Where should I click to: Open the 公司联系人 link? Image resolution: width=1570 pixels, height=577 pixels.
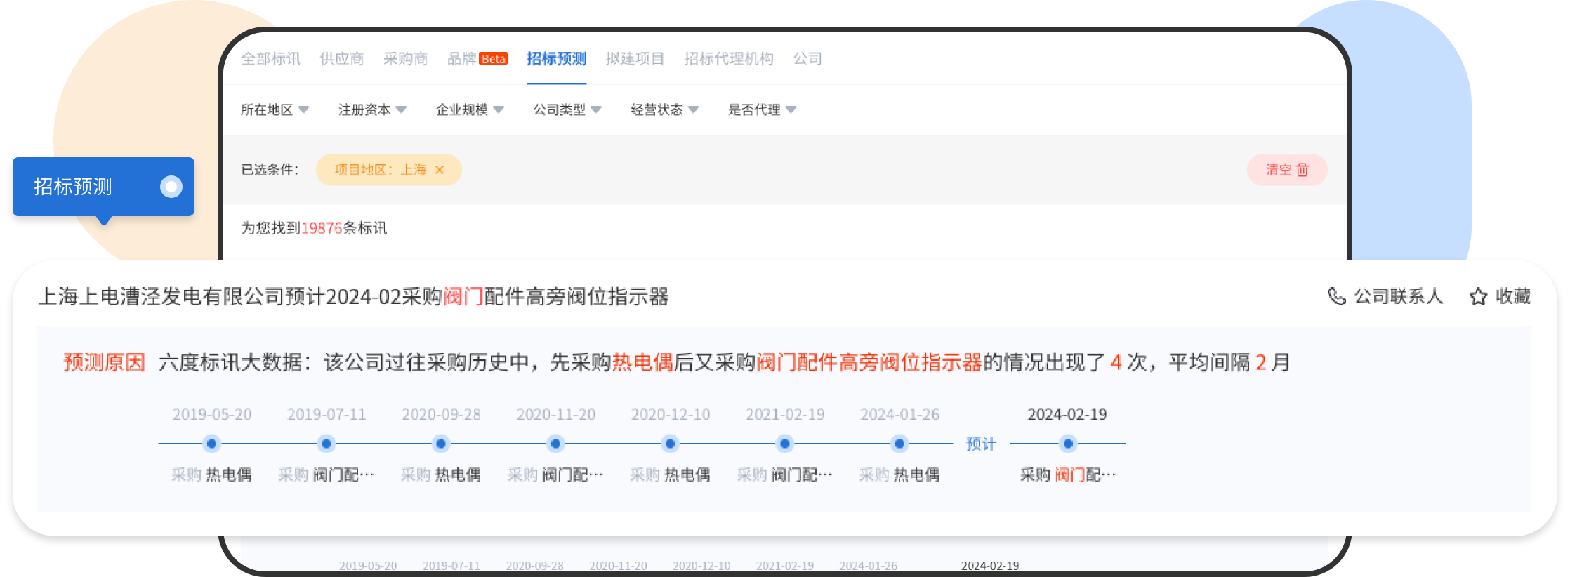point(1398,296)
